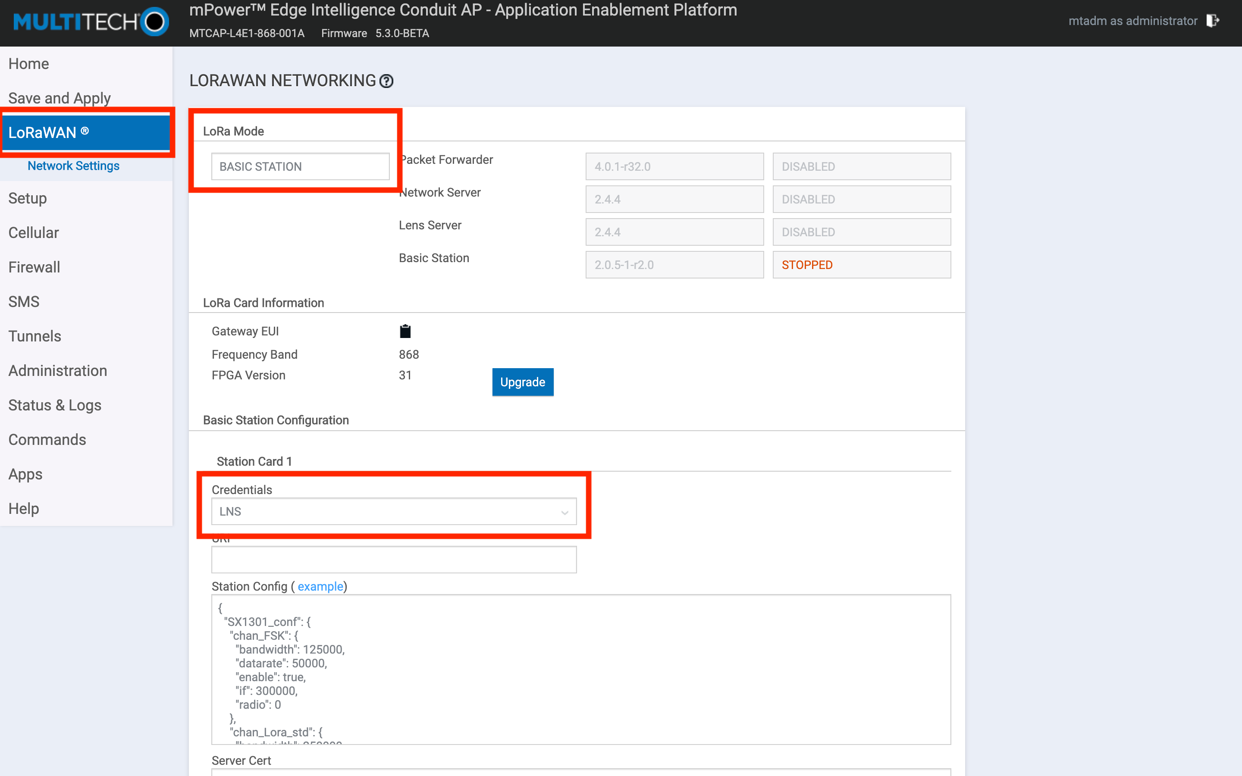Click Save and Apply menu item

(60, 97)
